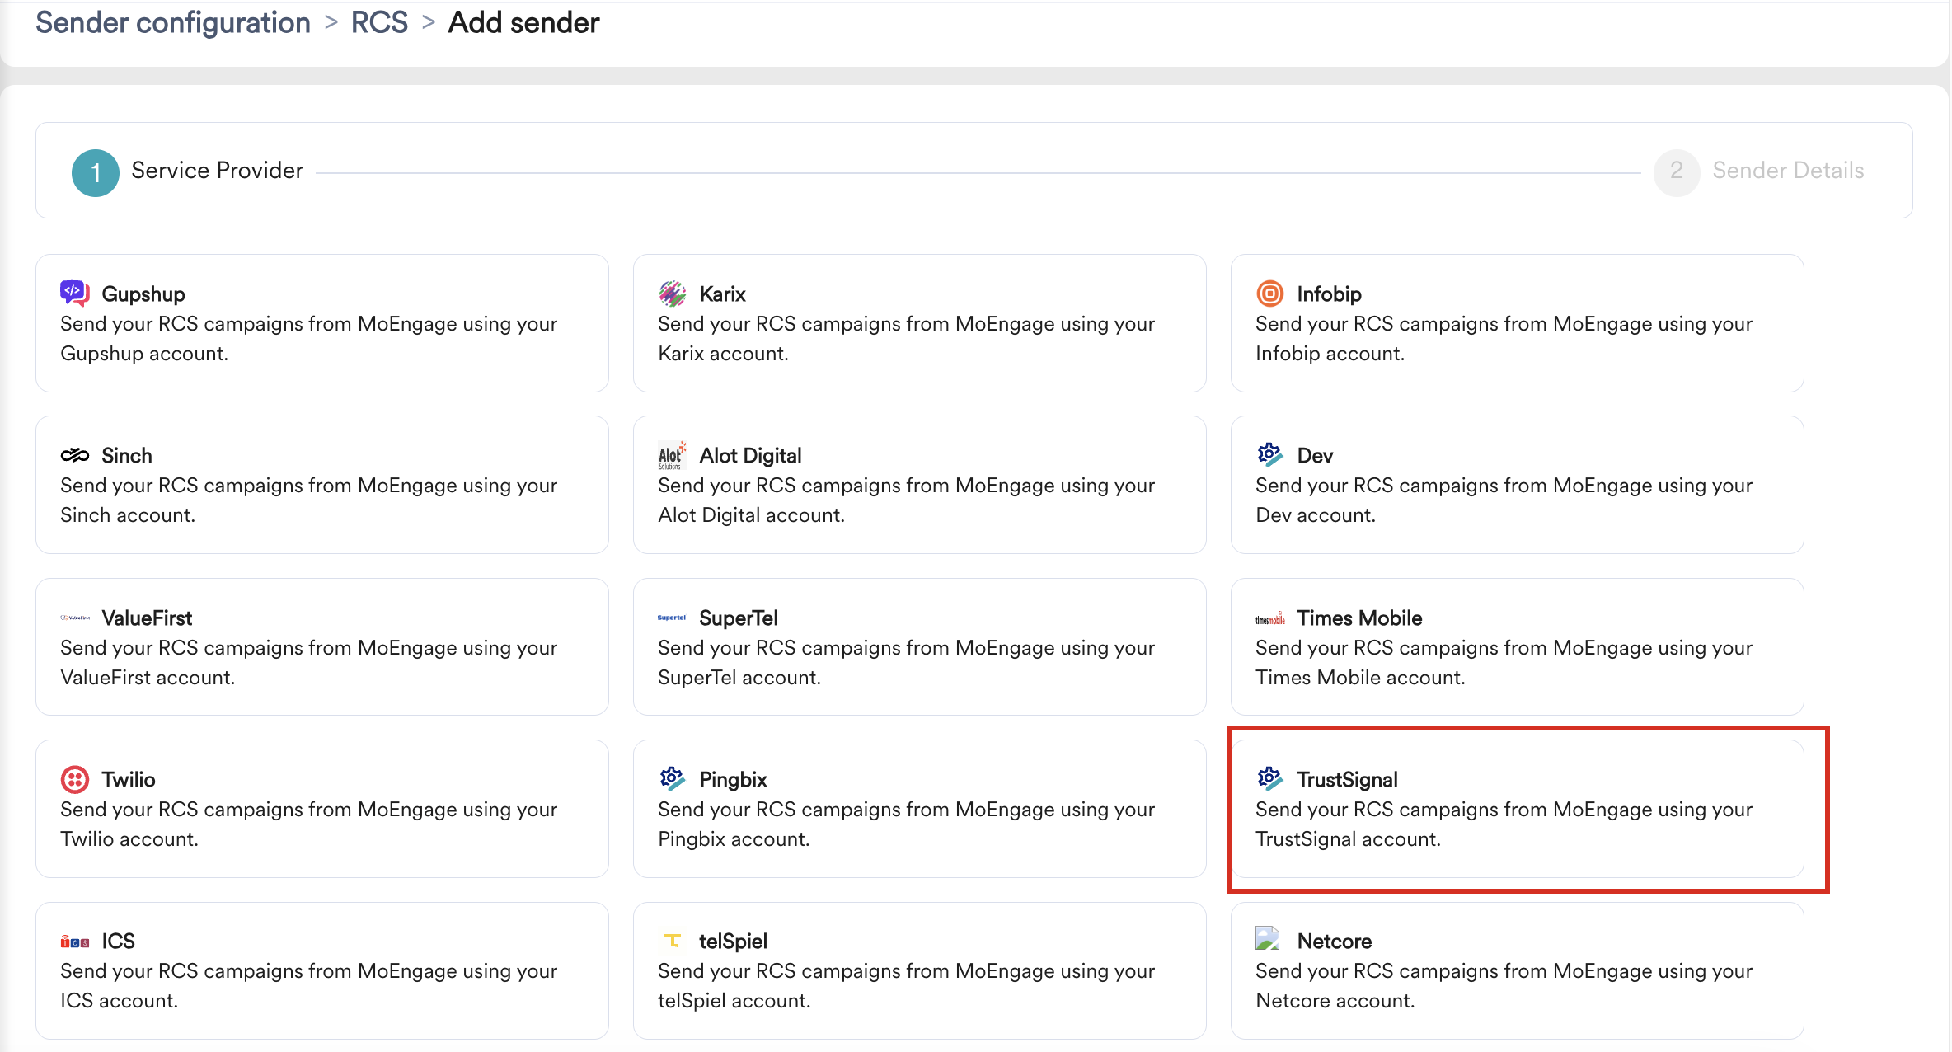Pick the TrustSignal provider name

click(x=1348, y=780)
